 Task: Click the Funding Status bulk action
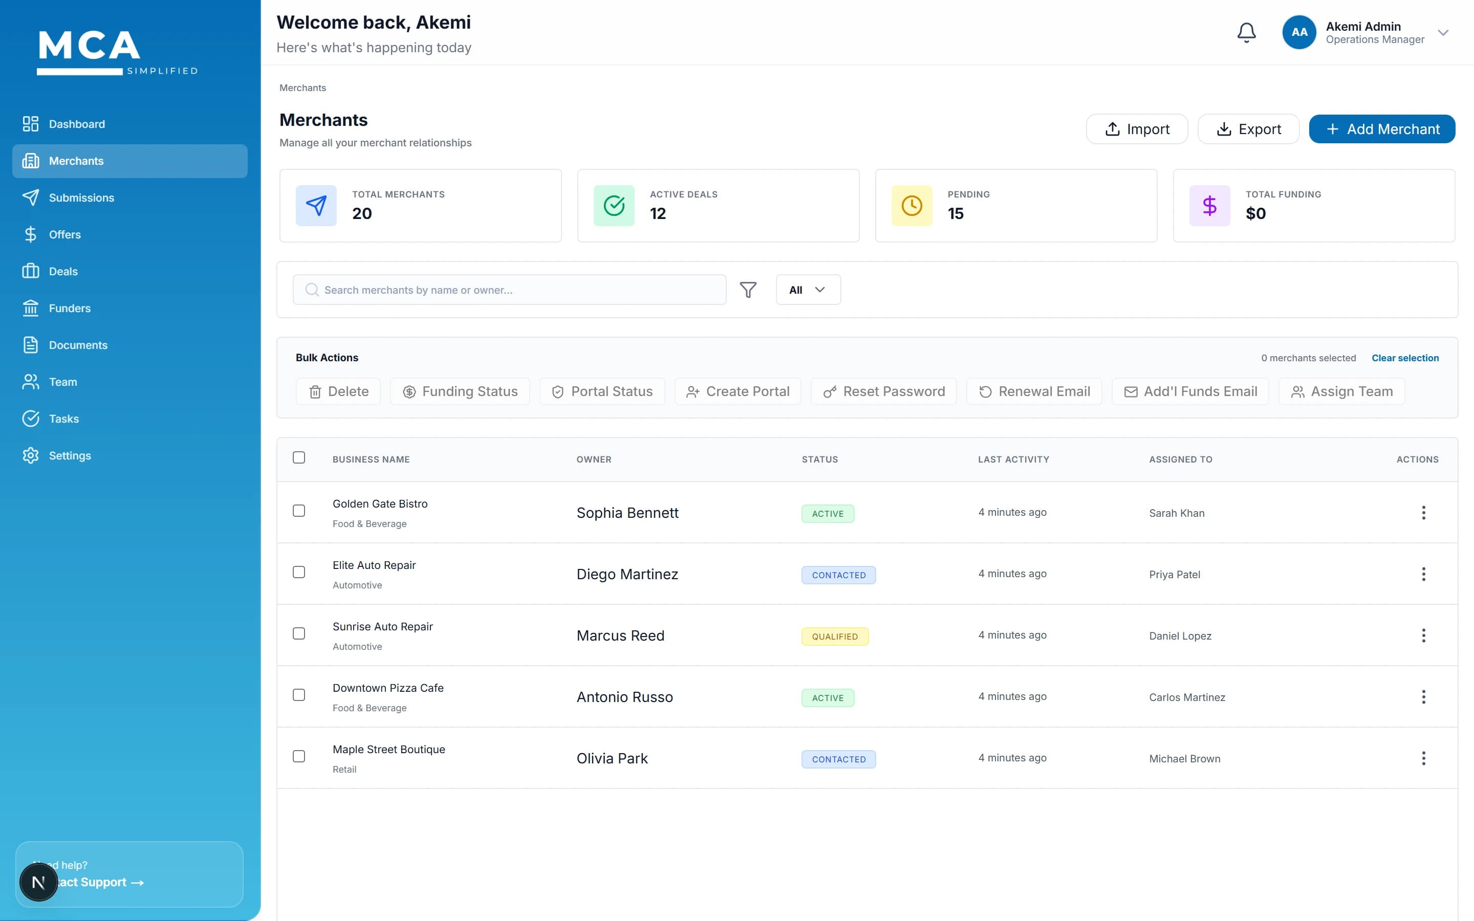pos(460,391)
